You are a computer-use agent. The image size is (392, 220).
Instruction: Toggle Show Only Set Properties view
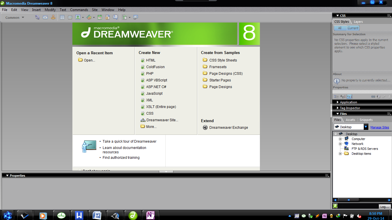349,97
